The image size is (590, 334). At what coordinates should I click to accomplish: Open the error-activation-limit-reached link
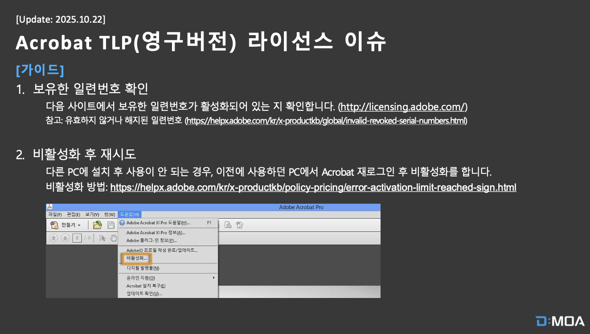tap(313, 187)
